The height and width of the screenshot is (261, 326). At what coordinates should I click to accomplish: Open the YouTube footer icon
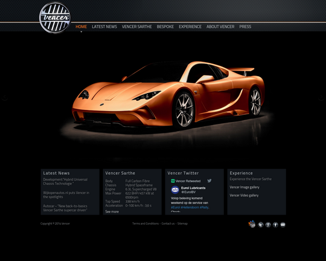point(283,225)
